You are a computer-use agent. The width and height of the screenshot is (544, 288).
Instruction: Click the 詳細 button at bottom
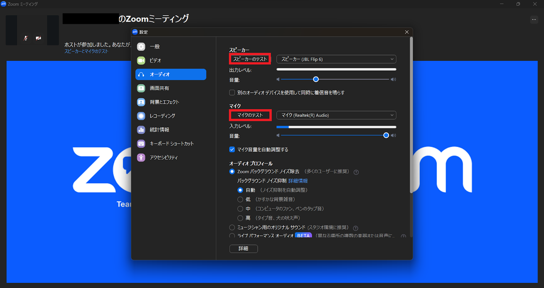coord(243,249)
